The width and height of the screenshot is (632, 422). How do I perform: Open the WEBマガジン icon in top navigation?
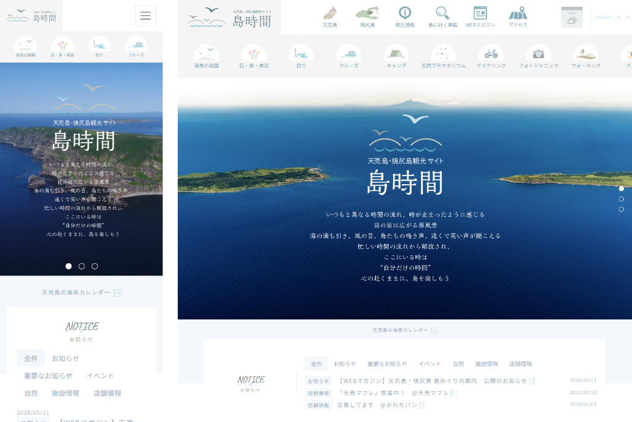pos(480,17)
